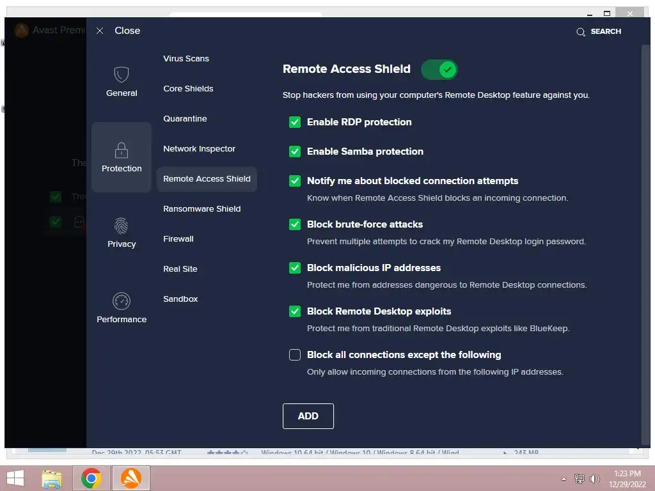Uncheck Block malicious IP addresses
The image size is (655, 491).
(x=294, y=268)
